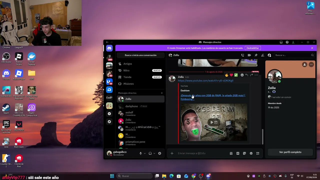React with the red heart emoji
This screenshot has width=320, height=180.
(x=231, y=75)
